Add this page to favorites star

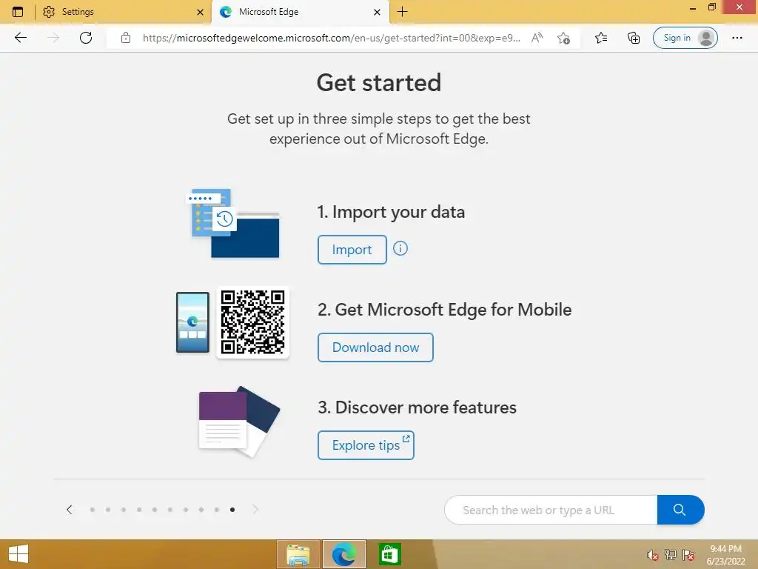click(563, 38)
